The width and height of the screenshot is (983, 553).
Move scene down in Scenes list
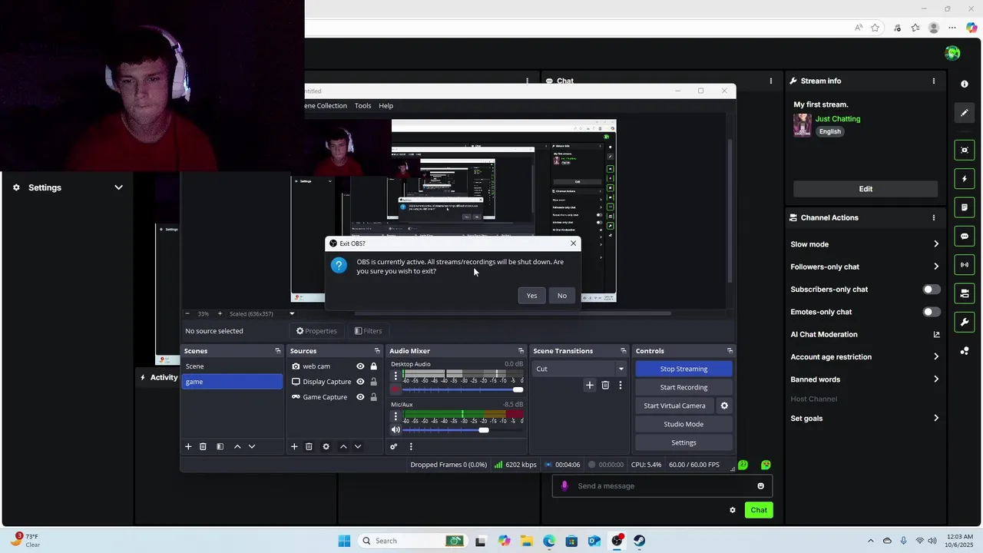[x=251, y=446]
